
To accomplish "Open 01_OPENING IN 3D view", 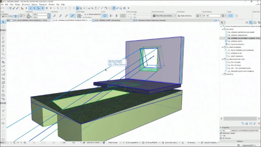I will (x=235, y=53).
